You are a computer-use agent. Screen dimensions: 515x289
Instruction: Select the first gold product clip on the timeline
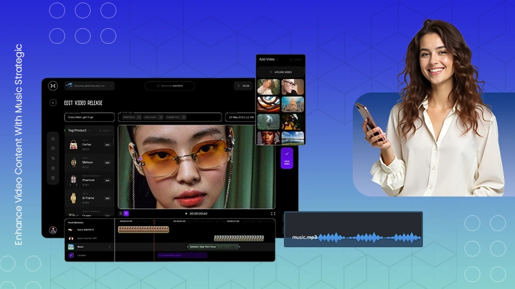click(x=144, y=230)
